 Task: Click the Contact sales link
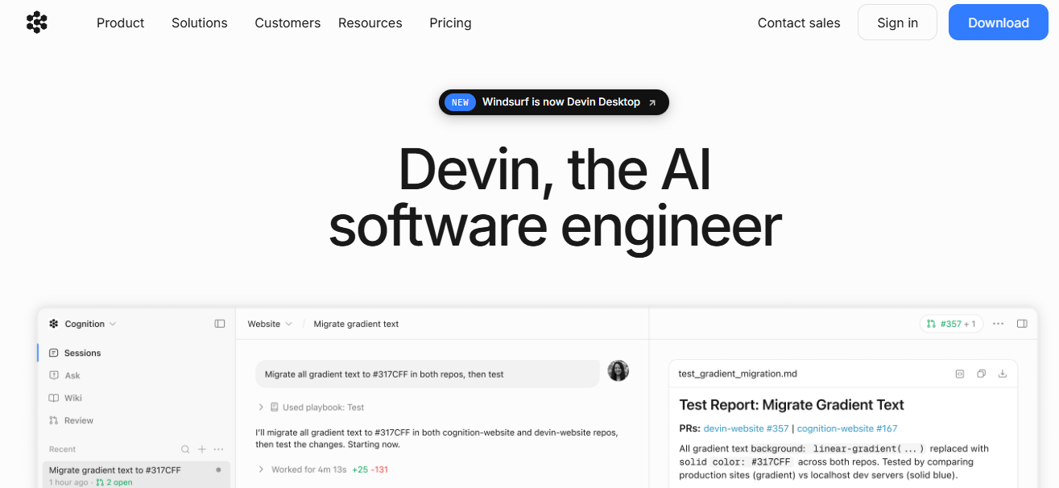point(799,23)
